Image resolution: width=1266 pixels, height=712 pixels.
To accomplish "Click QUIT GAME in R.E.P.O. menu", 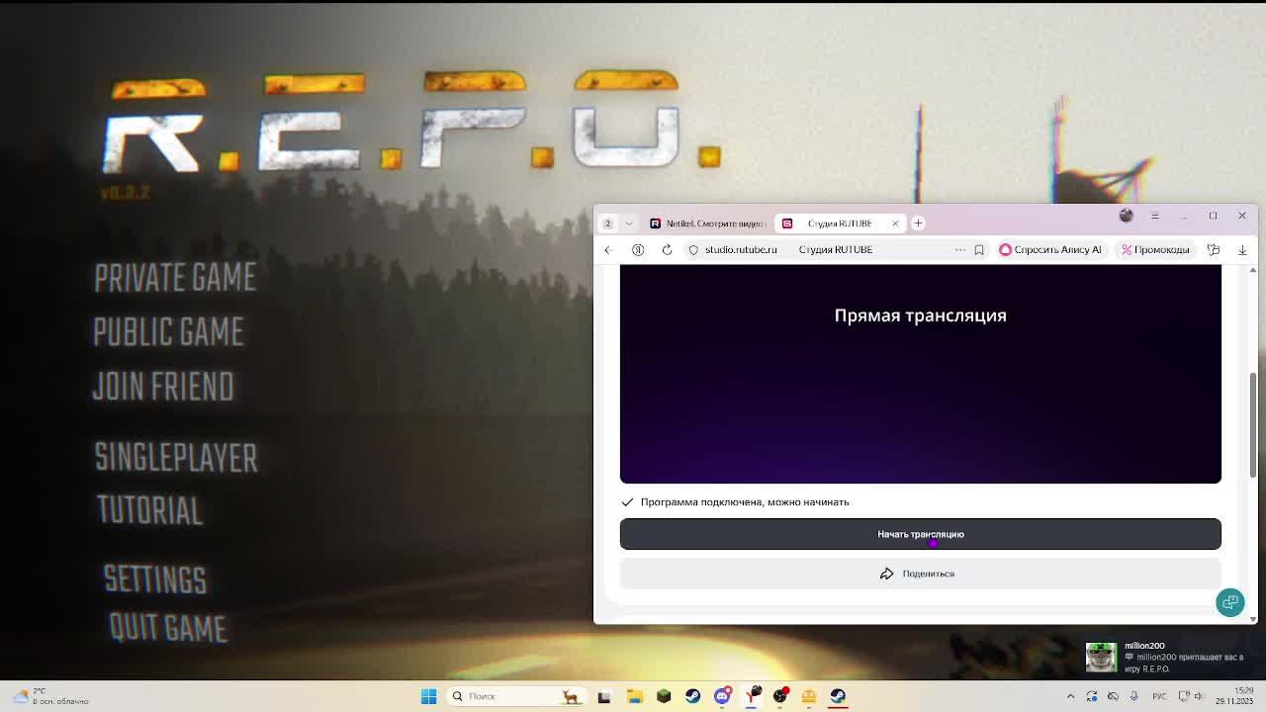I will 167,628.
